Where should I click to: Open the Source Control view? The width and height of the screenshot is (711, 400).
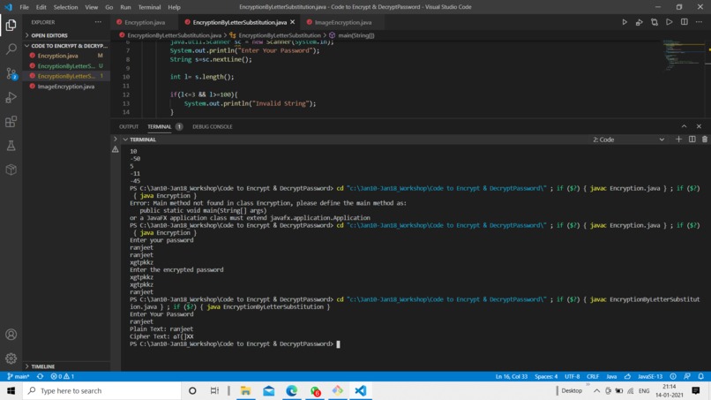11,73
